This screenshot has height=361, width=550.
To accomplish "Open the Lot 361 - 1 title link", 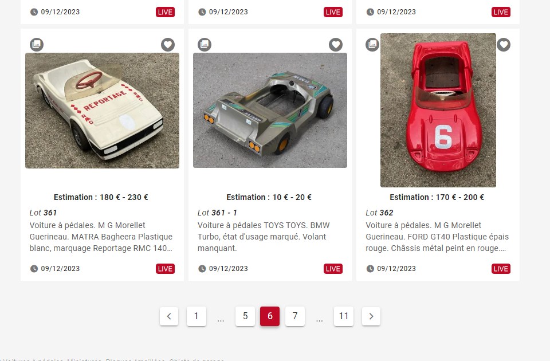I will coord(217,213).
